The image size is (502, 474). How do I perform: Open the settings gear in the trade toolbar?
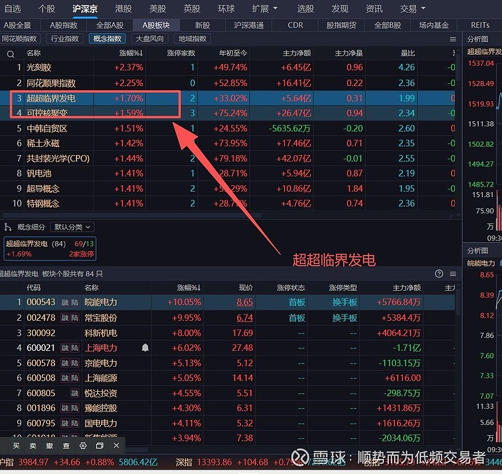point(82,446)
